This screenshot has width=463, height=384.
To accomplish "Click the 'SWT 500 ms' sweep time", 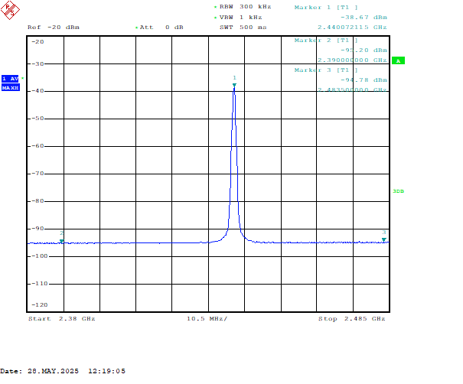I will [243, 28].
